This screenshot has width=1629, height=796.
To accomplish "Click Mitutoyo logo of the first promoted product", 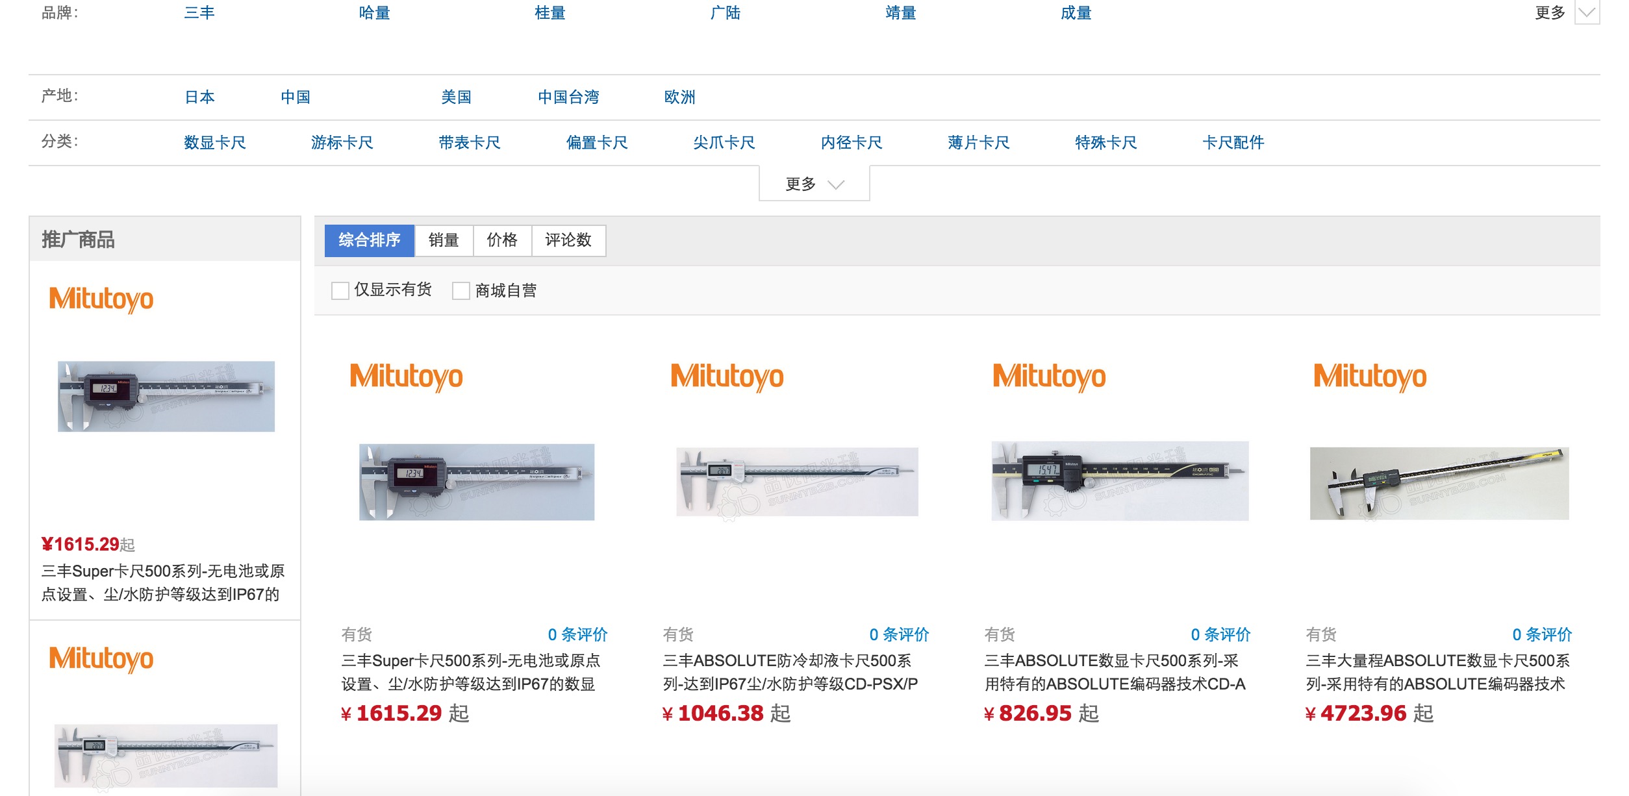I will point(101,300).
